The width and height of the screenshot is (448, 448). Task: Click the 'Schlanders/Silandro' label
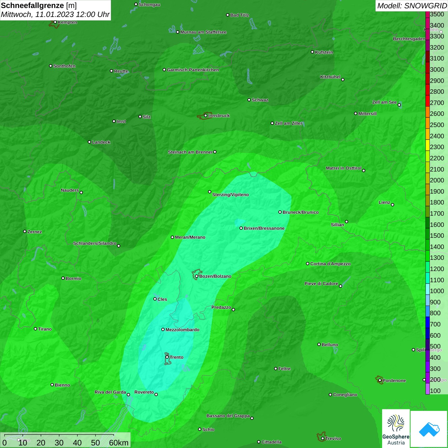(x=95, y=243)
